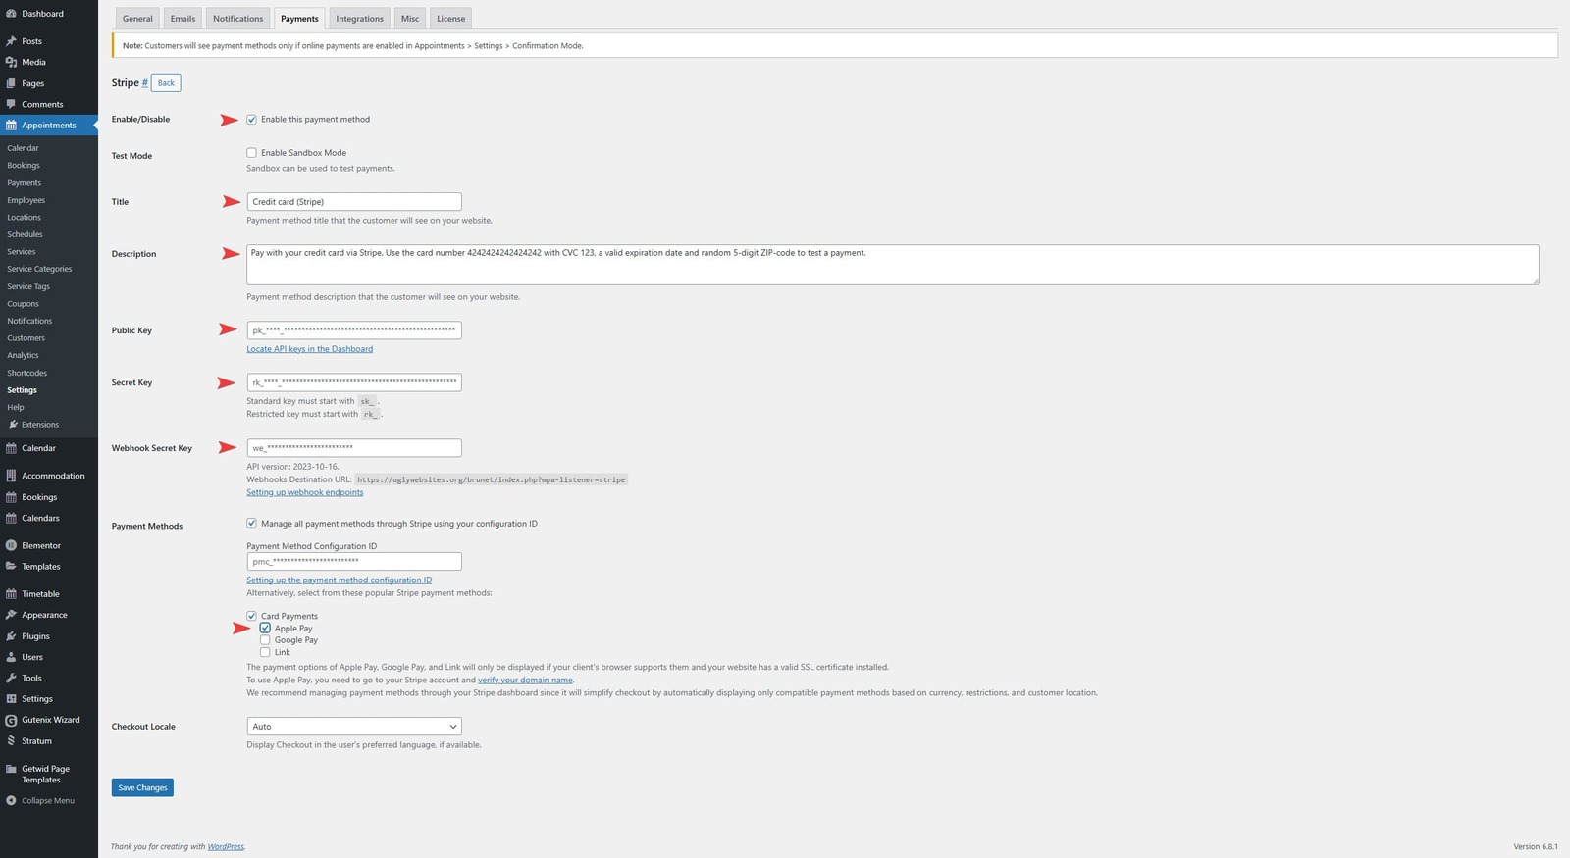Click the Bookings icon under Accommodation
Screen dimensions: 1570x858
(x=11, y=497)
